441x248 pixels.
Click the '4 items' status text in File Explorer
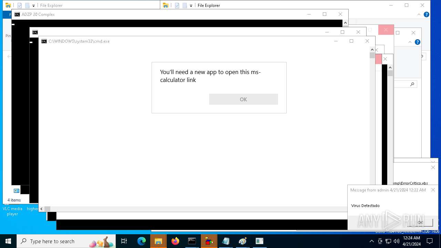click(14, 200)
